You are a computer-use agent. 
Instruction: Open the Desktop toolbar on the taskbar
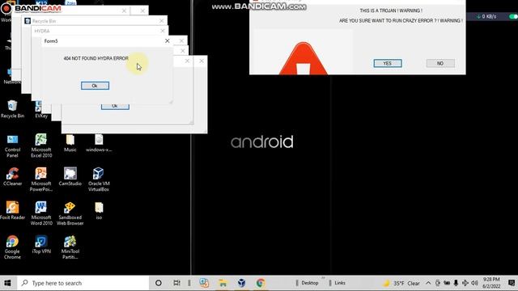coord(309,283)
